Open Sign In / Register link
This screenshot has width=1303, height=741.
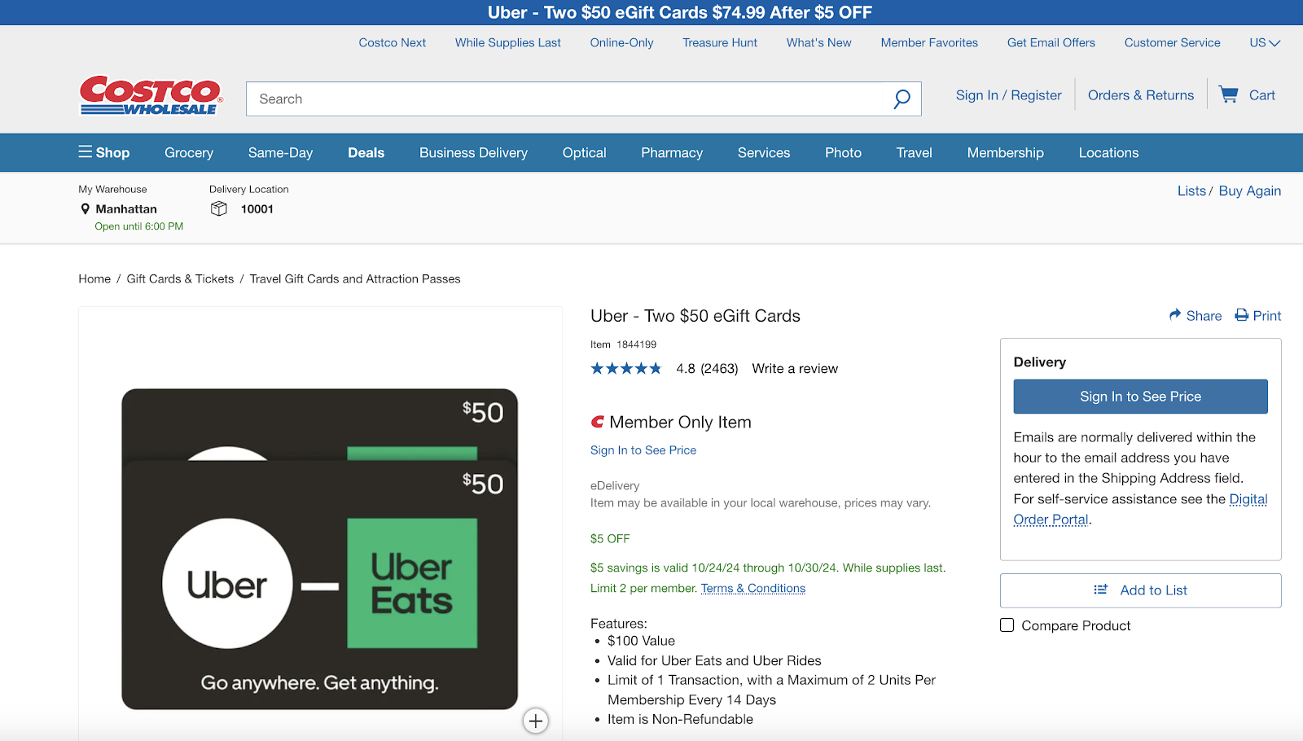pos(1008,95)
